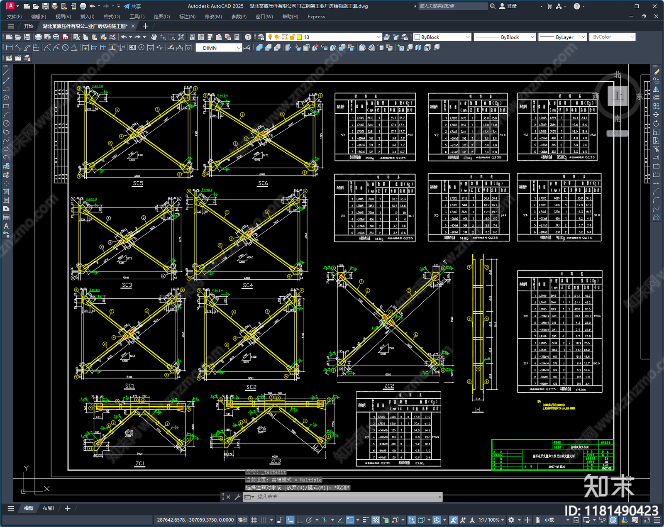The image size is (664, 527).
Task: Click the 登录 sign-in button
Action: (x=508, y=6)
